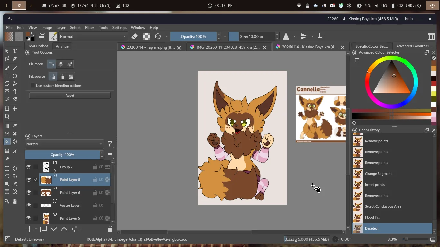
Task: Open workspace 3 in top bar
Action: pos(31,5)
